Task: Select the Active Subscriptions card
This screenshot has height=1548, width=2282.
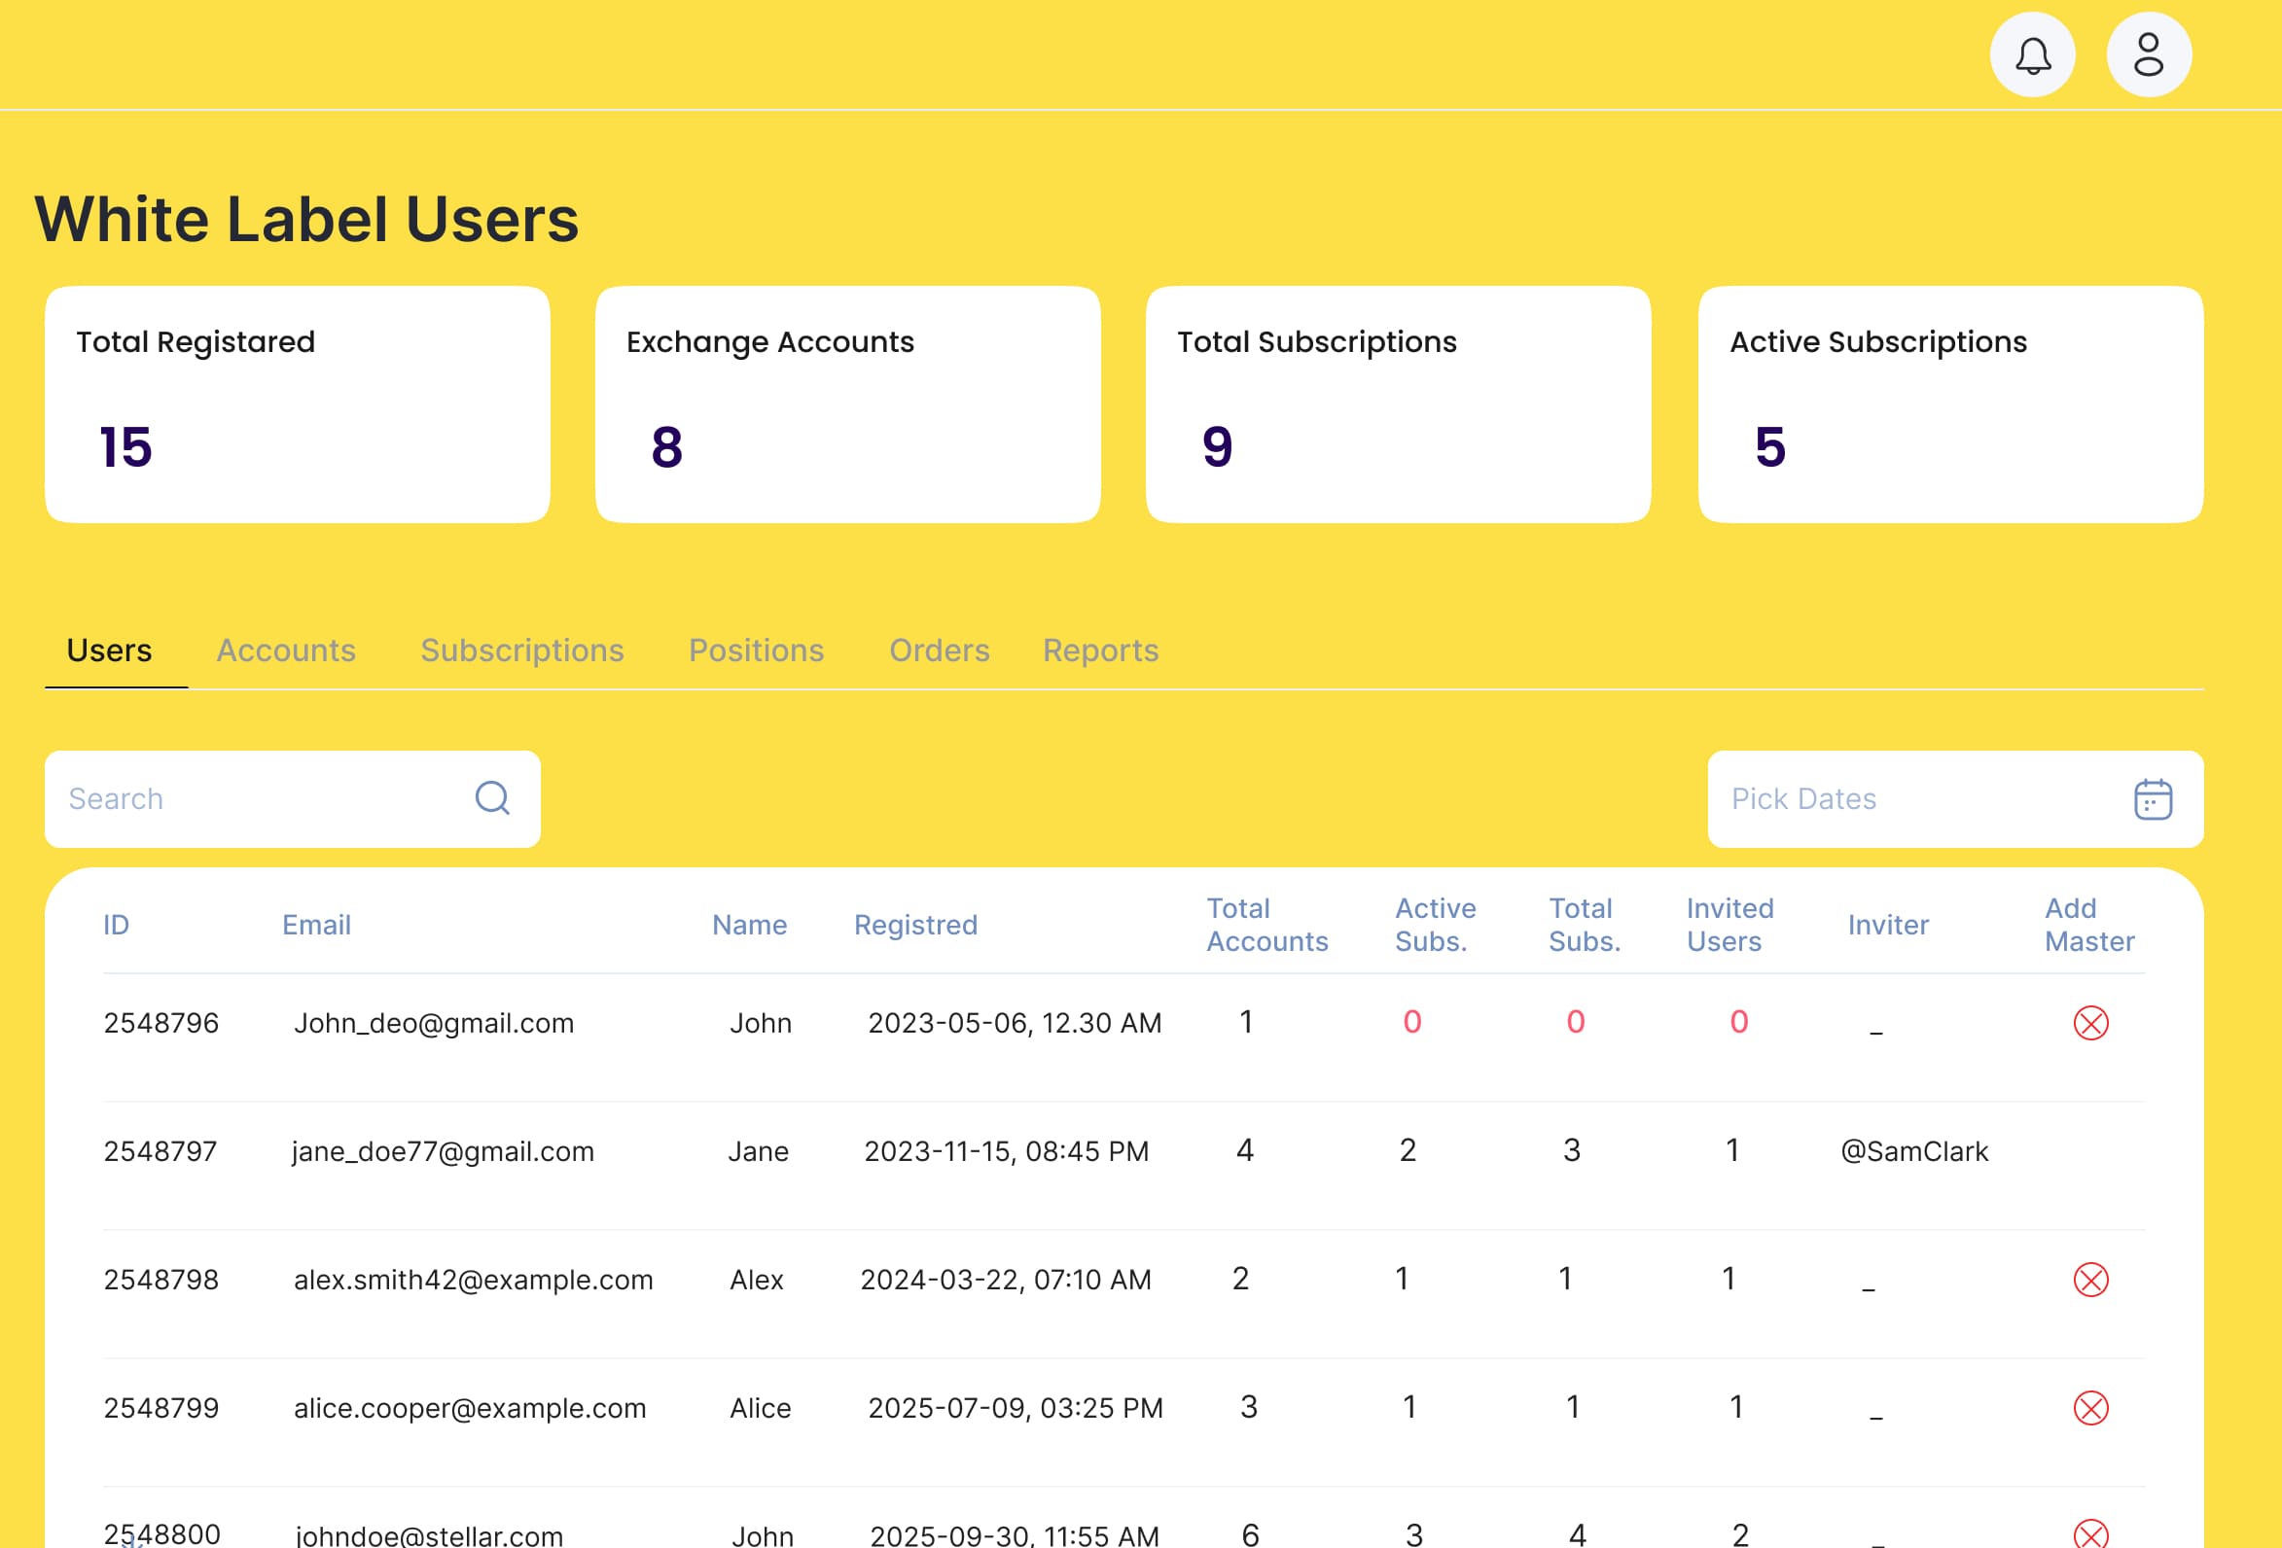Action: 1950,405
